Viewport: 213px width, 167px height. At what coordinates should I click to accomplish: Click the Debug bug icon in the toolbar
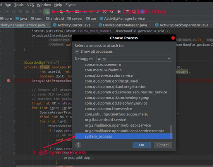pos(27,12)
